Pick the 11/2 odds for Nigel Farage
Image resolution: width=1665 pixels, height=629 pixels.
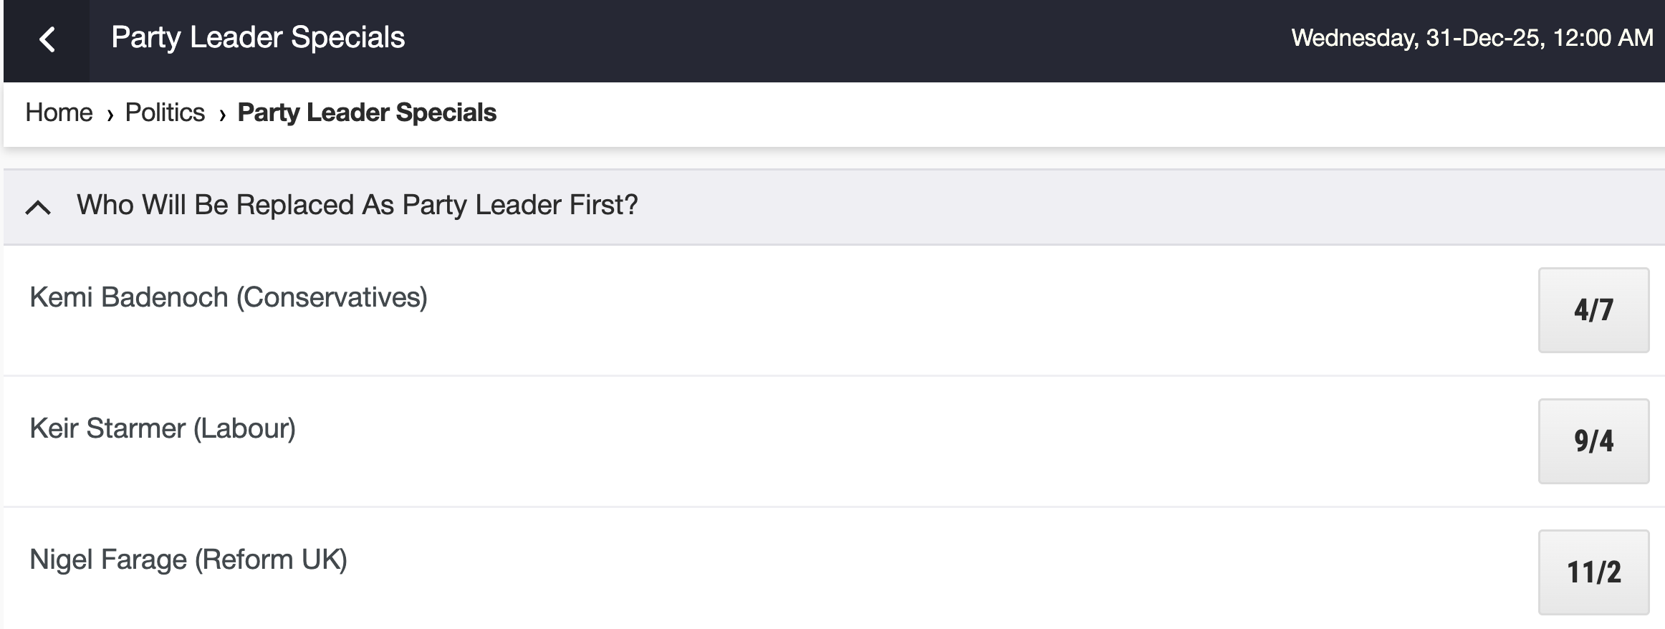tap(1593, 572)
